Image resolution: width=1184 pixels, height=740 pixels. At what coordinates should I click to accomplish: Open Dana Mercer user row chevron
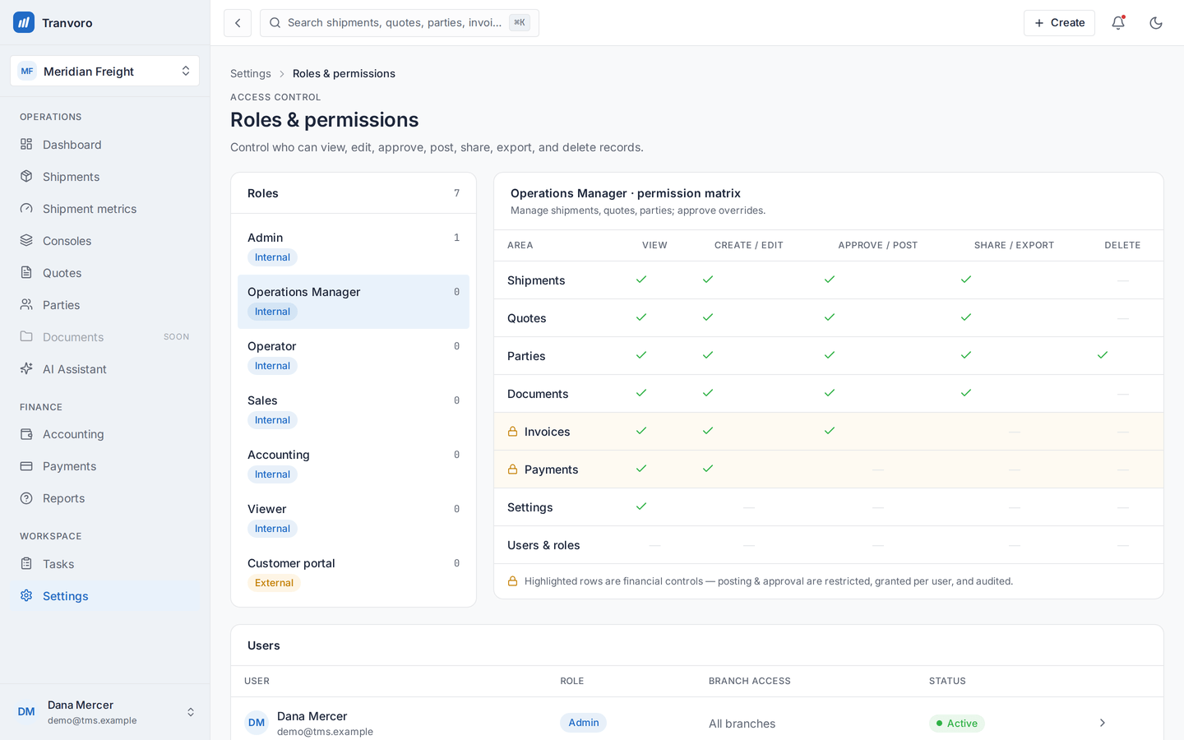pyautogui.click(x=1103, y=723)
